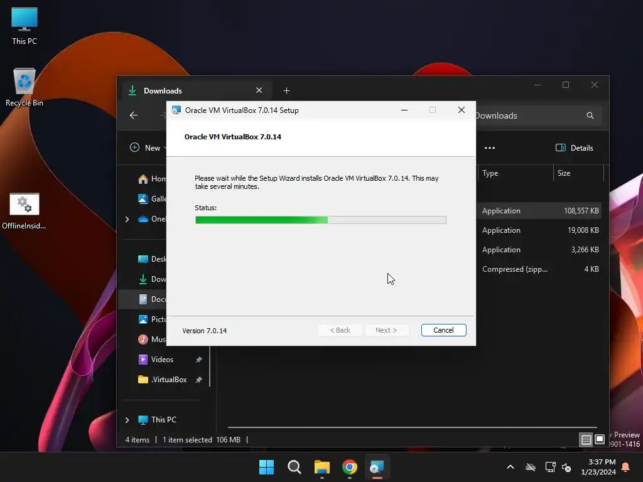Click the OneDrive cloud tray icon
This screenshot has width=643, height=482.
click(x=531, y=467)
